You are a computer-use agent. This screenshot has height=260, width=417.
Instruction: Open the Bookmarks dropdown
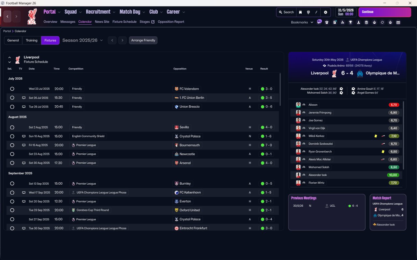(302, 22)
